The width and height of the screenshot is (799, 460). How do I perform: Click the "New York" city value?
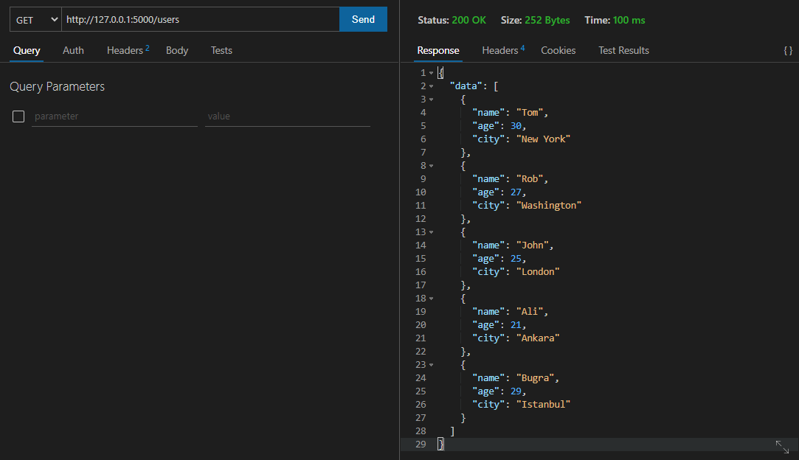(x=543, y=139)
